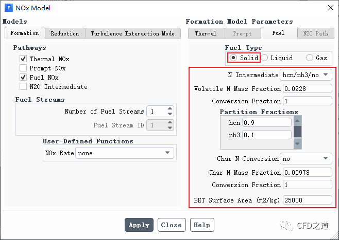Click the Volatile N Mass Fraction field
The width and height of the screenshot is (339, 240).
tap(307, 89)
